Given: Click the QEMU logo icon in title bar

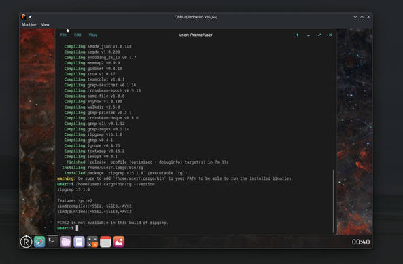Looking at the screenshot, I should click(x=24, y=17).
